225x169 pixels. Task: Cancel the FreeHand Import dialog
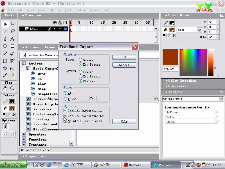tap(124, 65)
